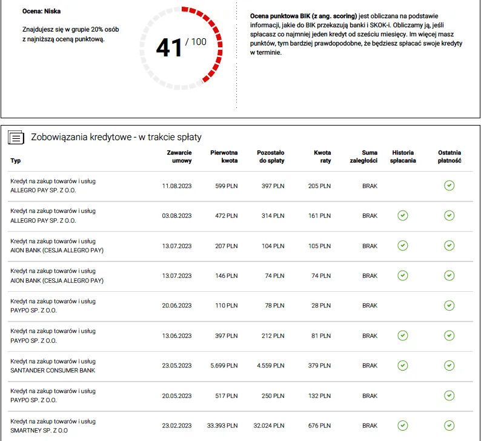The width and height of the screenshot is (481, 441).
Task: Click last payment checkmark for 20.06.2023 PayPo loan
Action: coord(449,306)
